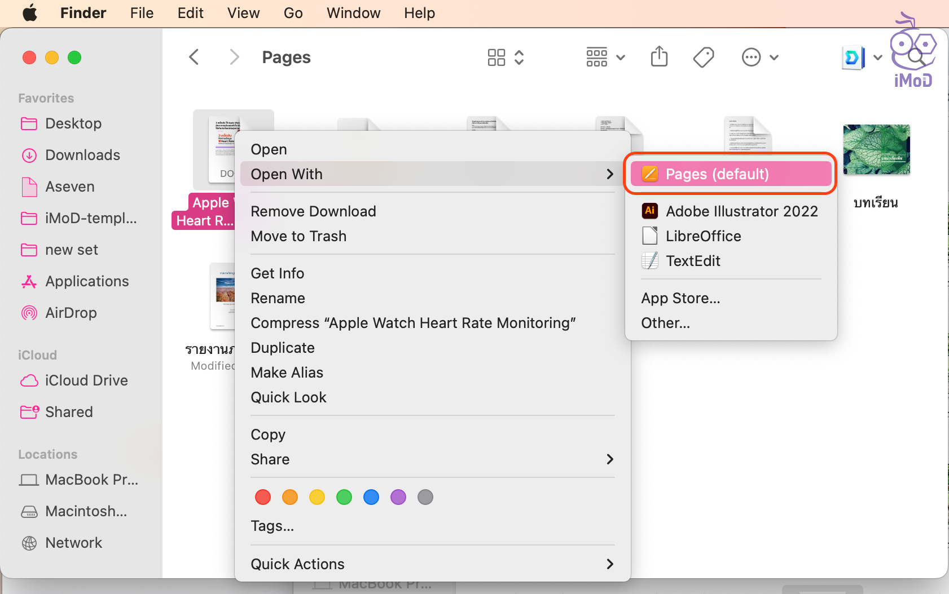This screenshot has height=594, width=949.
Task: Click Tags… in the context menu
Action: click(x=273, y=526)
